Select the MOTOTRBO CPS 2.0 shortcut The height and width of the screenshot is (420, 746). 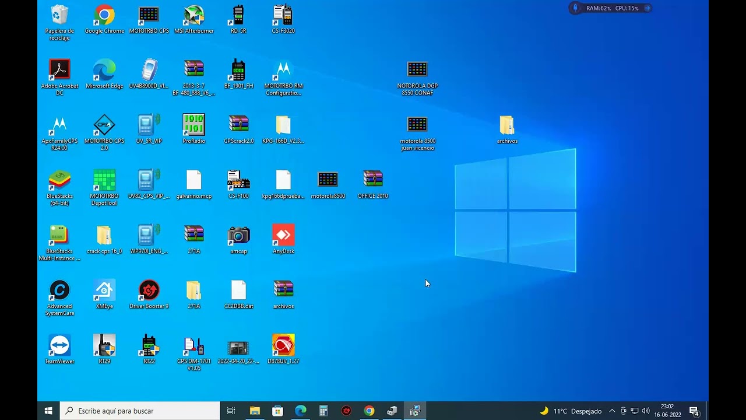[104, 132]
